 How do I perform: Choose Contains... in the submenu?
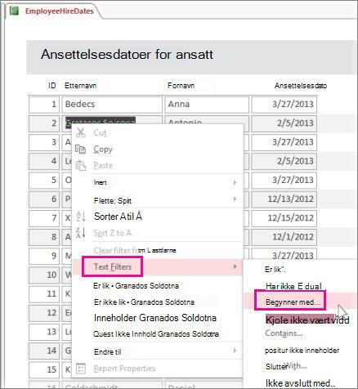(284, 333)
